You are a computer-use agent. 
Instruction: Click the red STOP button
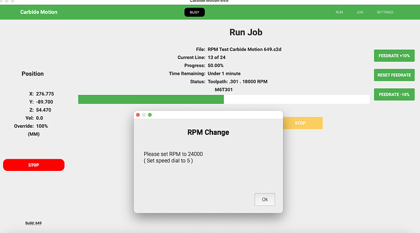pyautogui.click(x=33, y=165)
